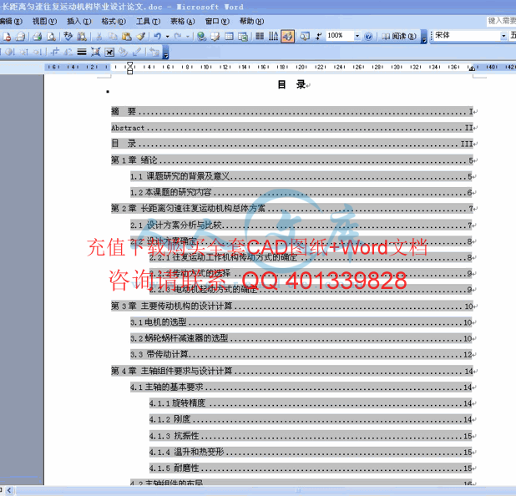
Task: Click the 4.1.3 抗振性 contents line
Action: click(312, 436)
